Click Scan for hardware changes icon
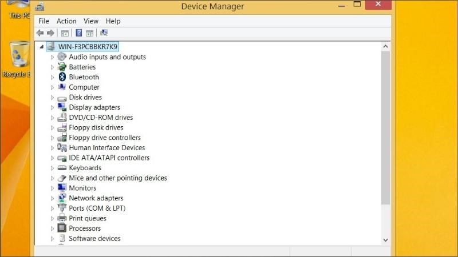Screen dimensions: 458x257 [x=104, y=33]
